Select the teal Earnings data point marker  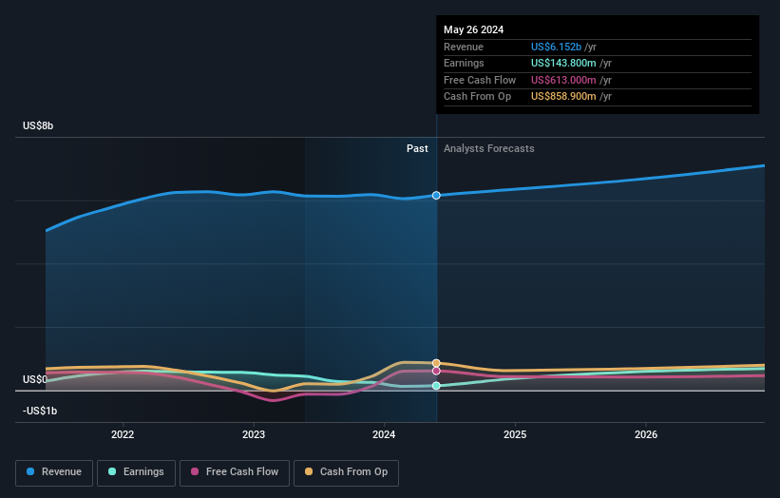(x=436, y=386)
